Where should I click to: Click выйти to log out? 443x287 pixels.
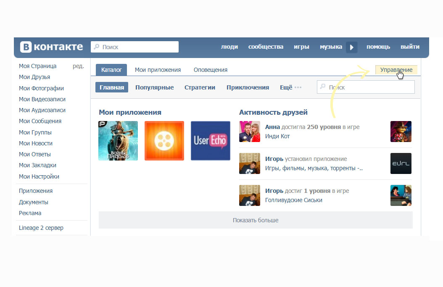pos(410,47)
